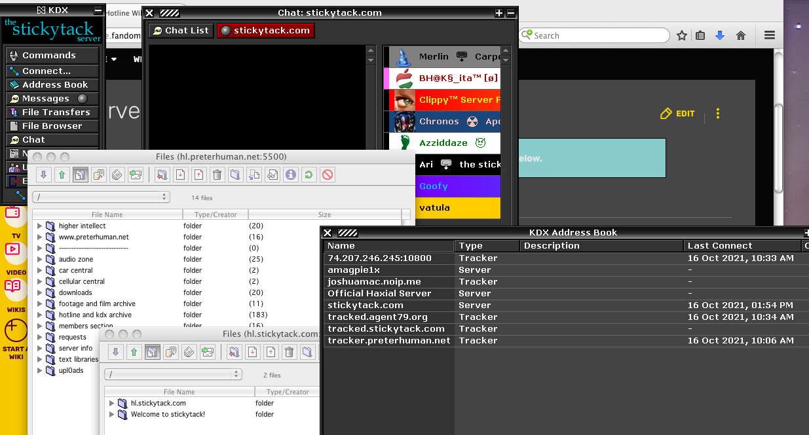The width and height of the screenshot is (809, 435).
Task: Expand the 'www.preterhuman.net' folder
Action: point(40,237)
